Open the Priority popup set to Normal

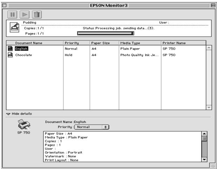(92, 127)
